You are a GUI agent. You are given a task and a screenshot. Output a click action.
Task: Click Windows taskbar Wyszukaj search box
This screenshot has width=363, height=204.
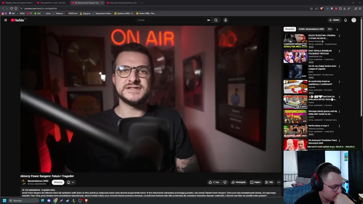point(23,201)
